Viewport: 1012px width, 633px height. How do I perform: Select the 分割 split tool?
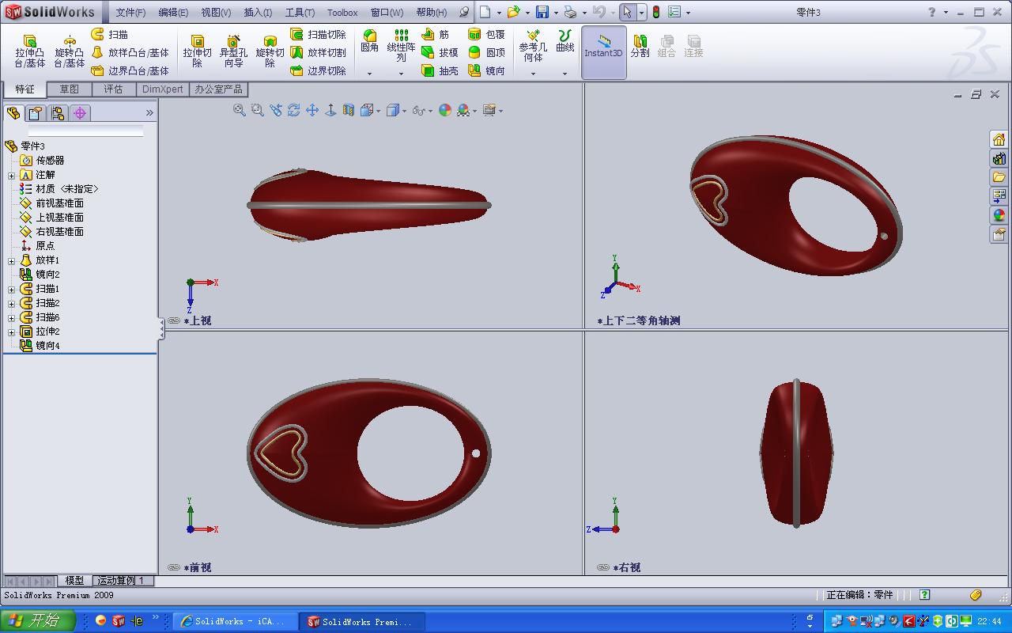[640, 46]
